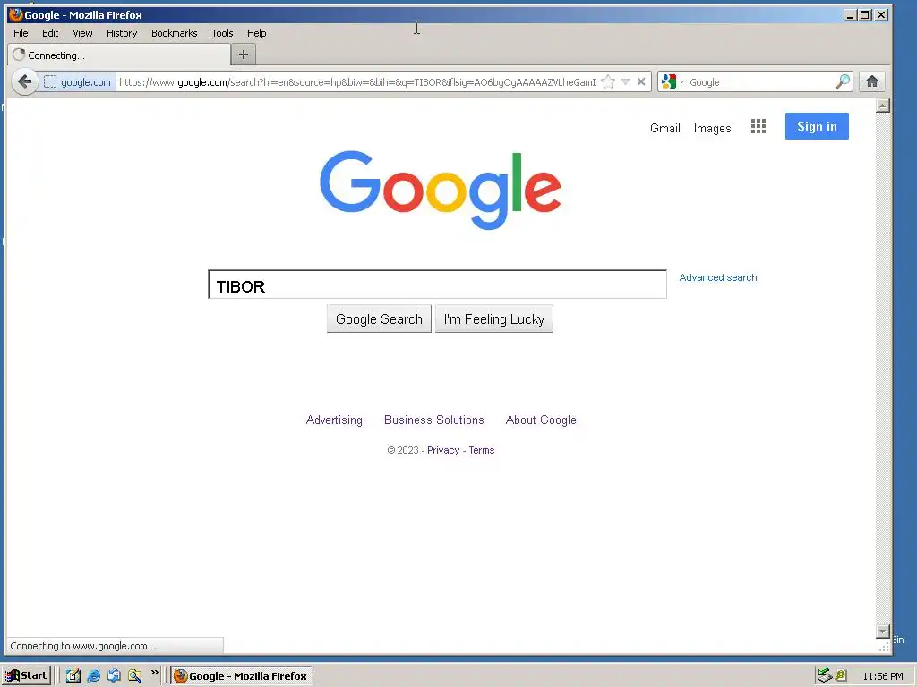Open the Windows Start menu

pos(27,676)
